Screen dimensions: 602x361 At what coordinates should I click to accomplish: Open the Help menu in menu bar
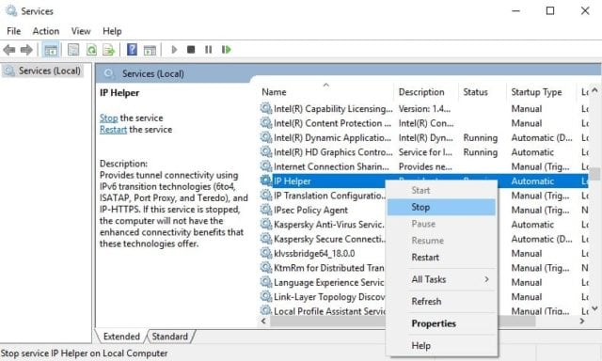coord(112,31)
